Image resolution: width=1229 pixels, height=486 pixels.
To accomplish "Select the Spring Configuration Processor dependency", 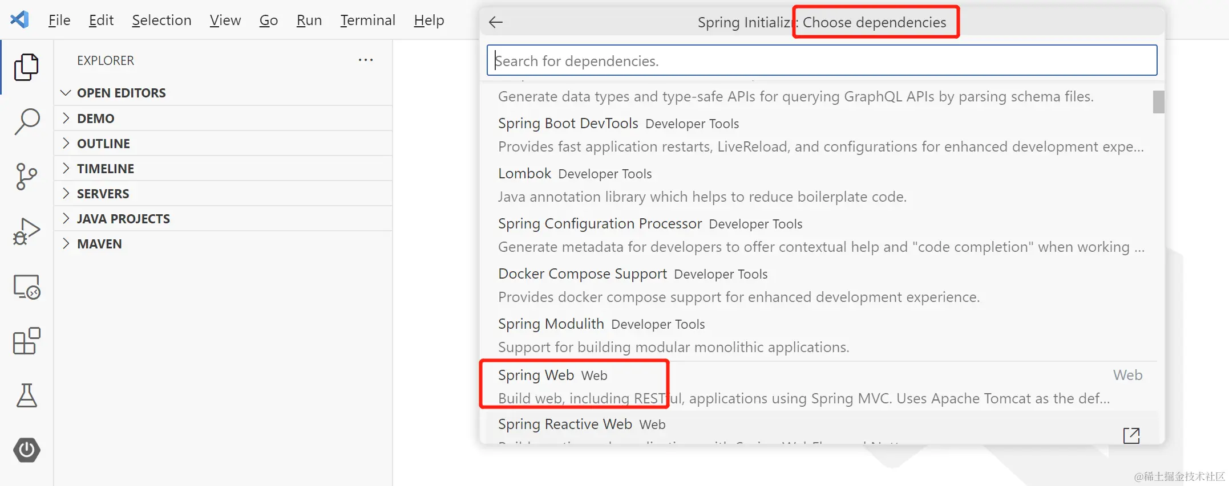I will 822,235.
